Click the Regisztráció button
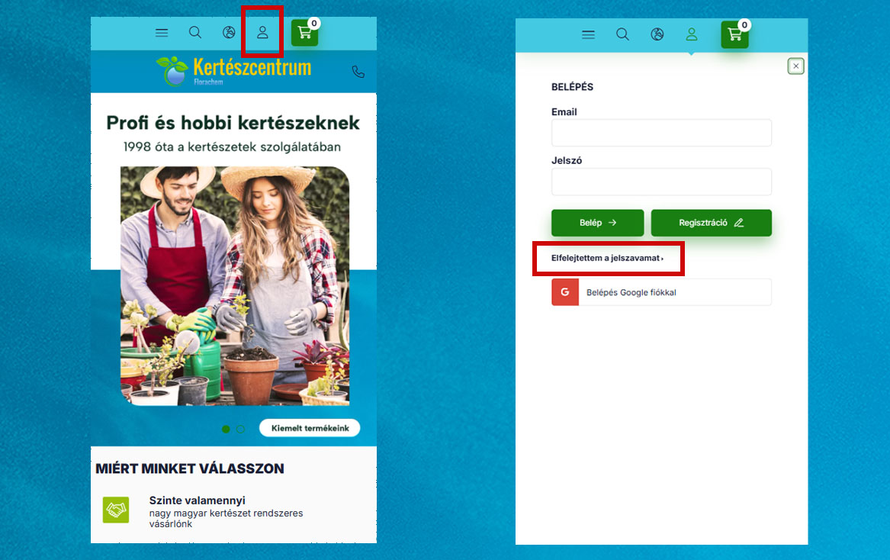Screen dimensions: 890x560 coord(711,223)
